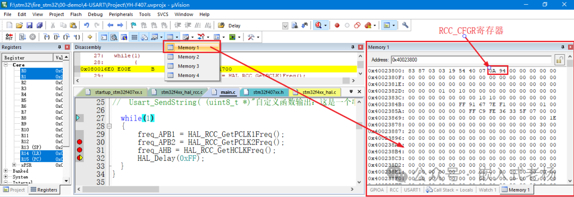
Task: Navigate forwards with the blue right arrow
Action: pyautogui.click(x=120, y=25)
